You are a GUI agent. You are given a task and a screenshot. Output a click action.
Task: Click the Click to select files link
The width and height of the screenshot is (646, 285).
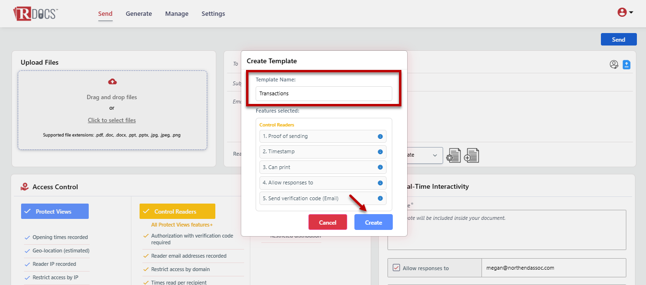click(x=112, y=120)
